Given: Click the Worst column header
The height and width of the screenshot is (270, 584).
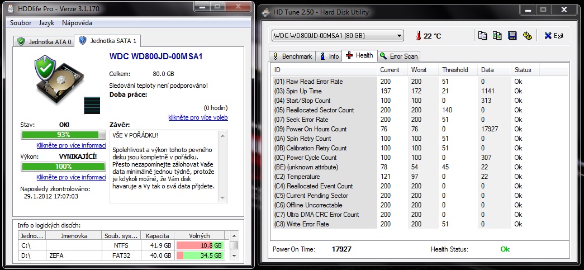Looking at the screenshot, I should [424, 70].
